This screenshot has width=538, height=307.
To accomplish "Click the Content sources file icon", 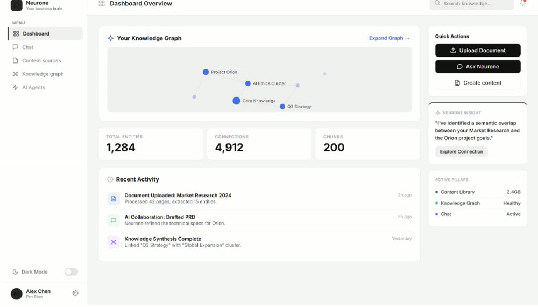I will click(16, 60).
